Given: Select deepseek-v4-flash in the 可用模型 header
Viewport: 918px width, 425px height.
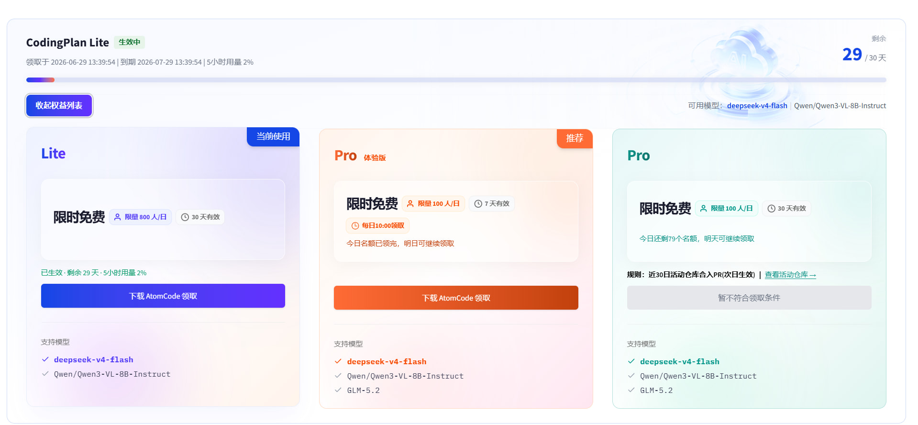Looking at the screenshot, I should click(757, 106).
